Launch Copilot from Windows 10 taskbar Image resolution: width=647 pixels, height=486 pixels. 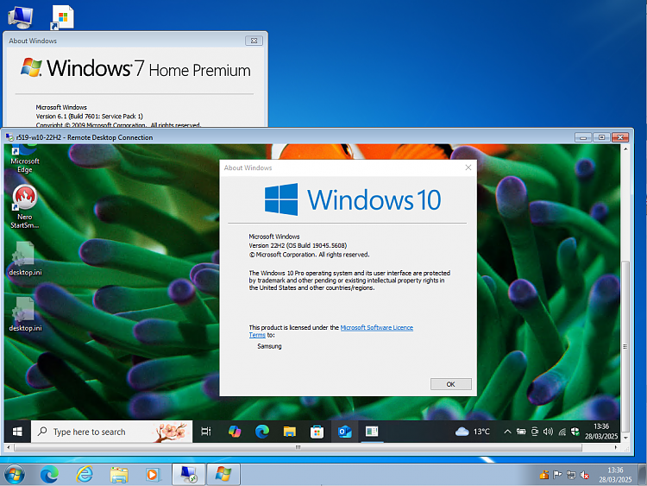pos(235,432)
